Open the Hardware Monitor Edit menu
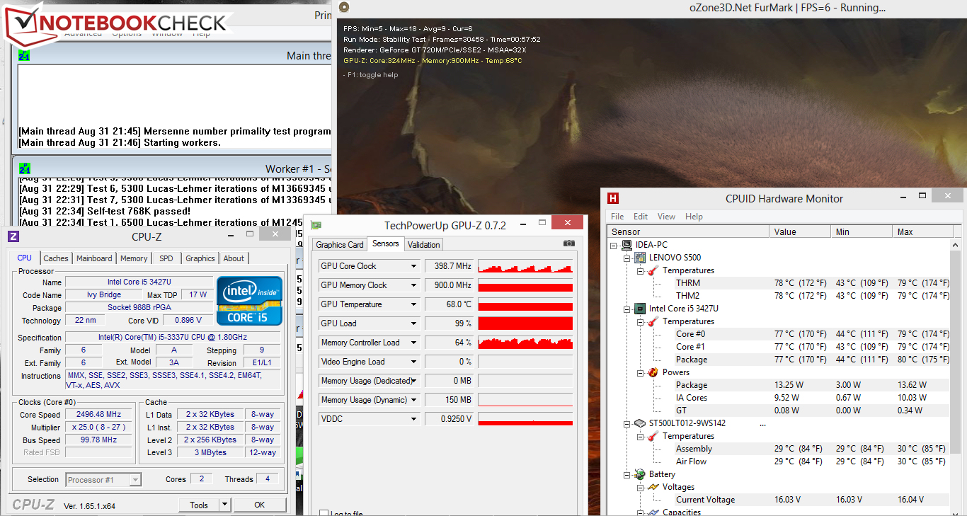The width and height of the screenshot is (967, 516). coord(641,217)
